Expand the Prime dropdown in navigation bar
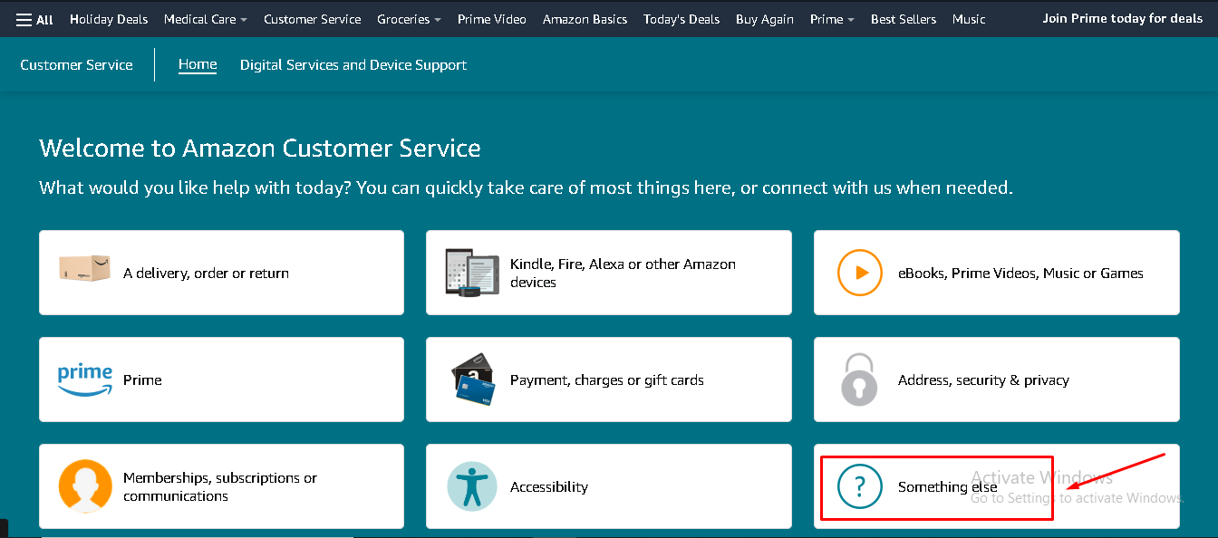The image size is (1218, 538). (x=831, y=19)
